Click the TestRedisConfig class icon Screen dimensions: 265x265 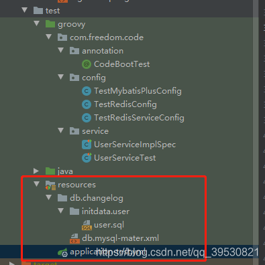point(87,104)
